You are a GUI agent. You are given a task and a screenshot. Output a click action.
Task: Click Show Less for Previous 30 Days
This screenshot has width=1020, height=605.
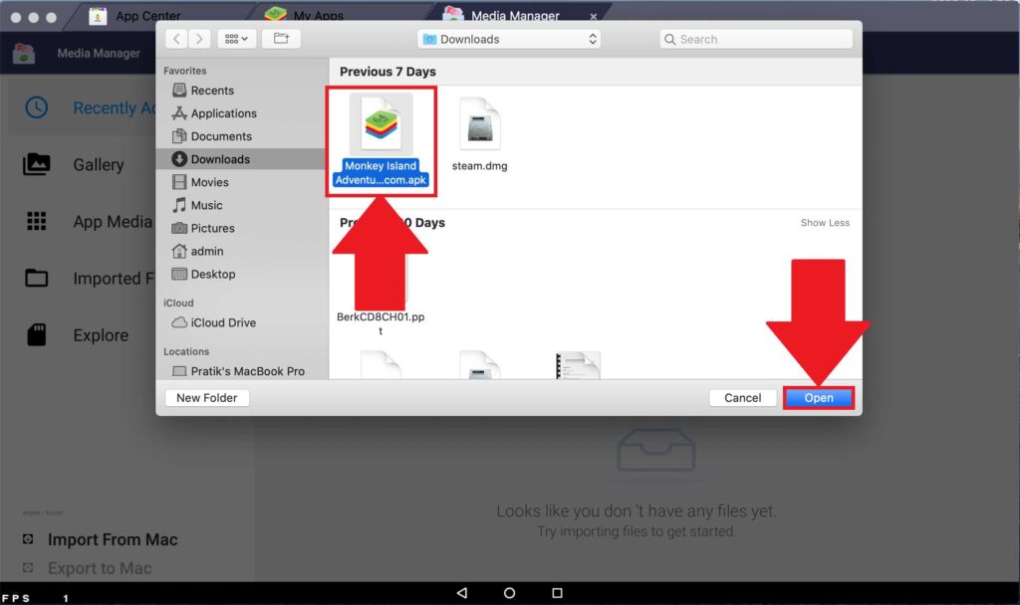tap(825, 223)
